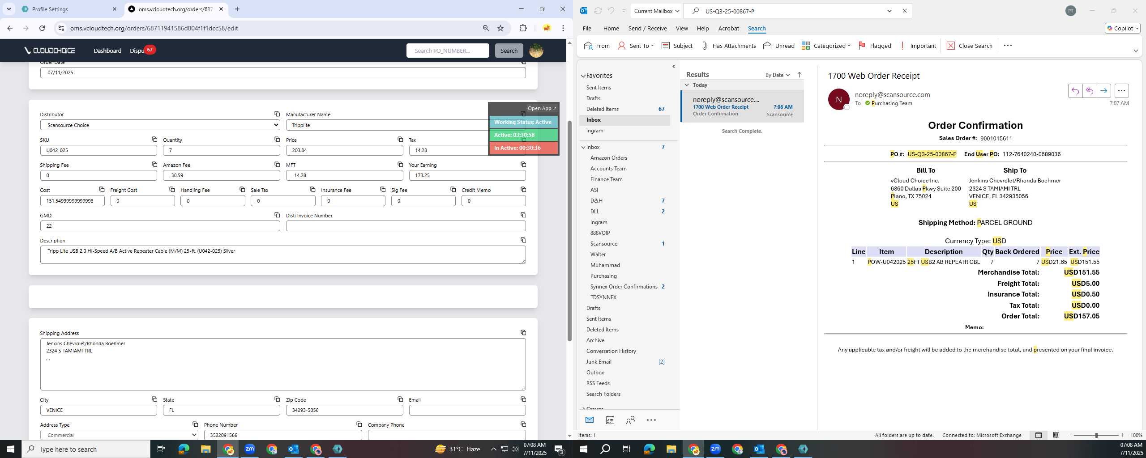Open Outlook People view icon
This screenshot has height=458, width=1146.
pyautogui.click(x=630, y=420)
